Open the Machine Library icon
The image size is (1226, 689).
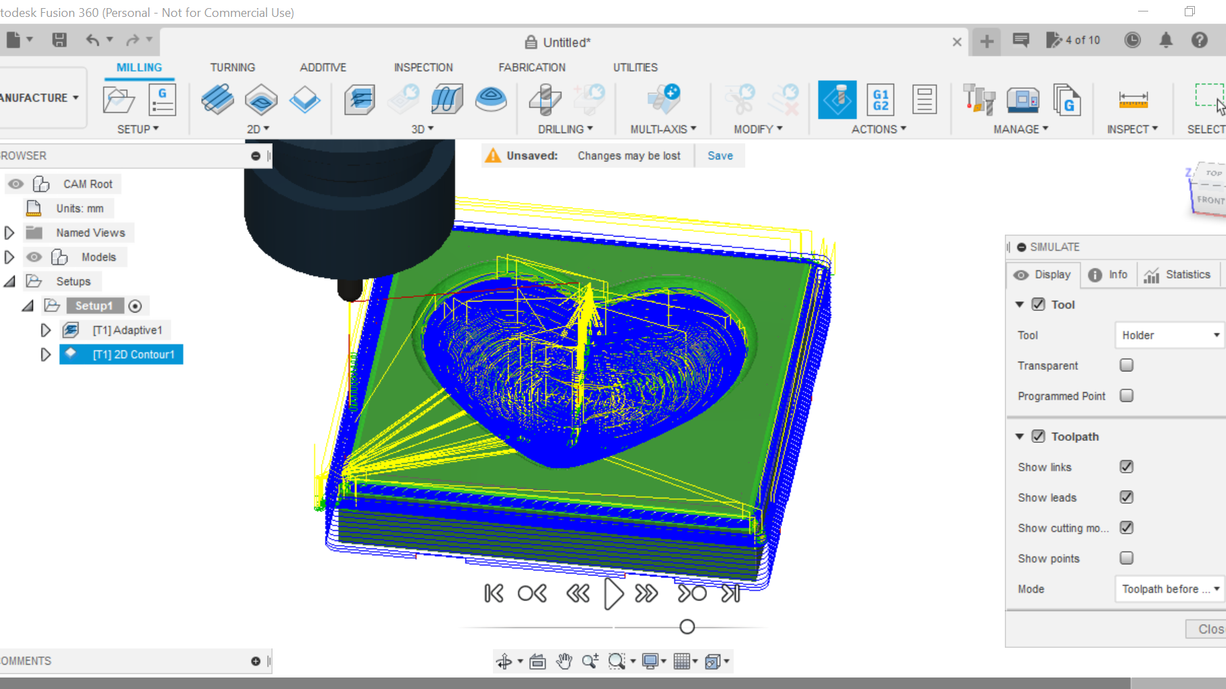[x=1022, y=100]
